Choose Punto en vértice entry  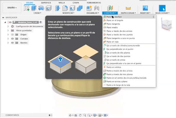pyautogui.click(x=129, y=67)
